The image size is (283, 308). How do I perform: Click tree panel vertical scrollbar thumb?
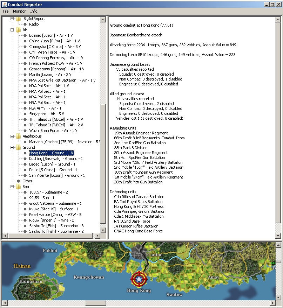[103, 163]
